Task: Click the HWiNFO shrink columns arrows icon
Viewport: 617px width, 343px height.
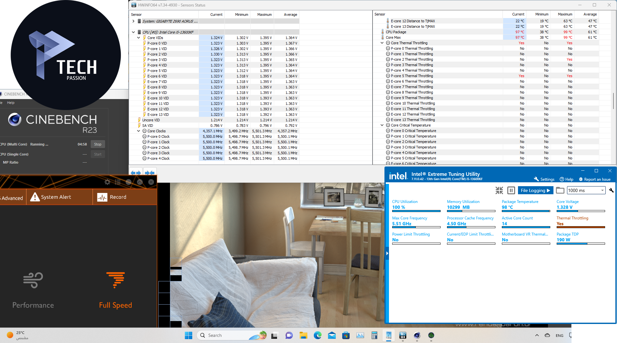Action: [149, 173]
